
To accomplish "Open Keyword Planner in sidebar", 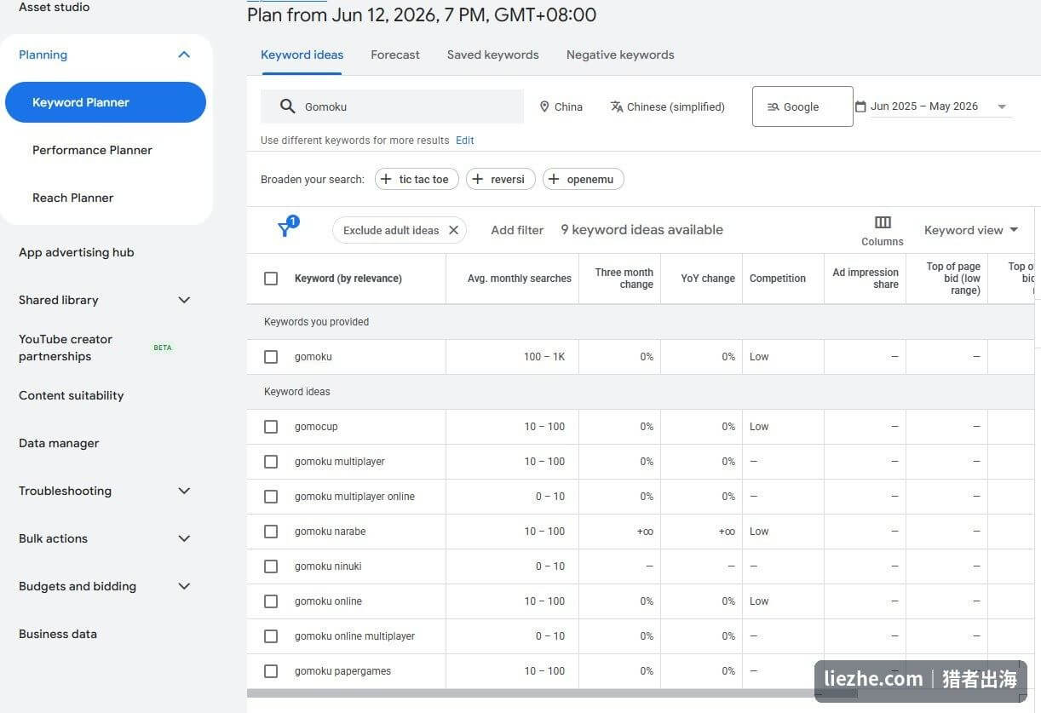I will pos(106,102).
